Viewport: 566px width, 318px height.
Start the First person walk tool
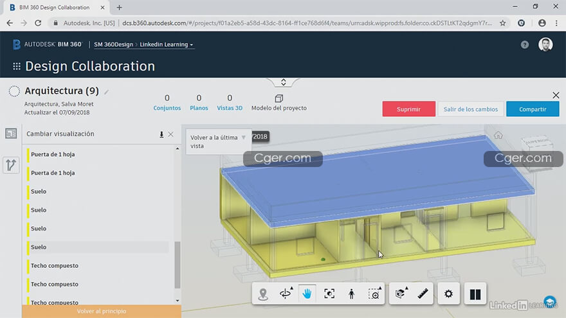(x=351, y=294)
